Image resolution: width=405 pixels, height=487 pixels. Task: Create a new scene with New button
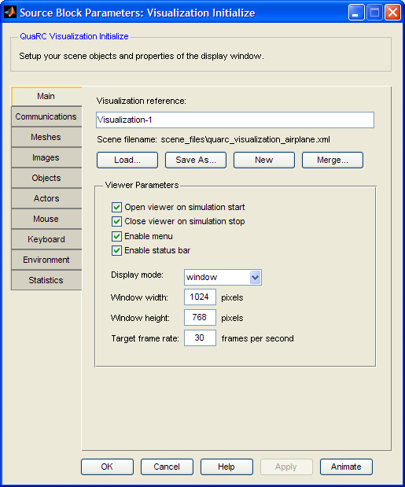pos(264,160)
